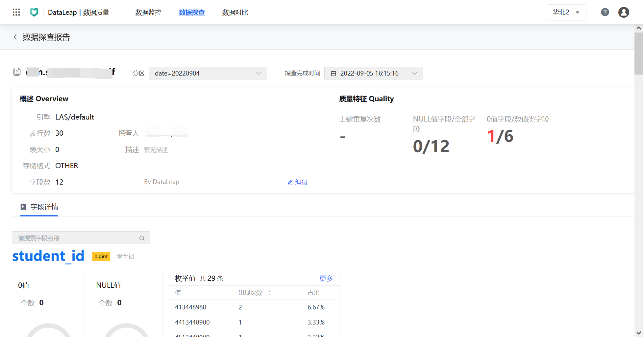Expand the 2022-09-05 16:15:16 completion time dropdown
Image resolution: width=643 pixels, height=337 pixels.
[374, 73]
